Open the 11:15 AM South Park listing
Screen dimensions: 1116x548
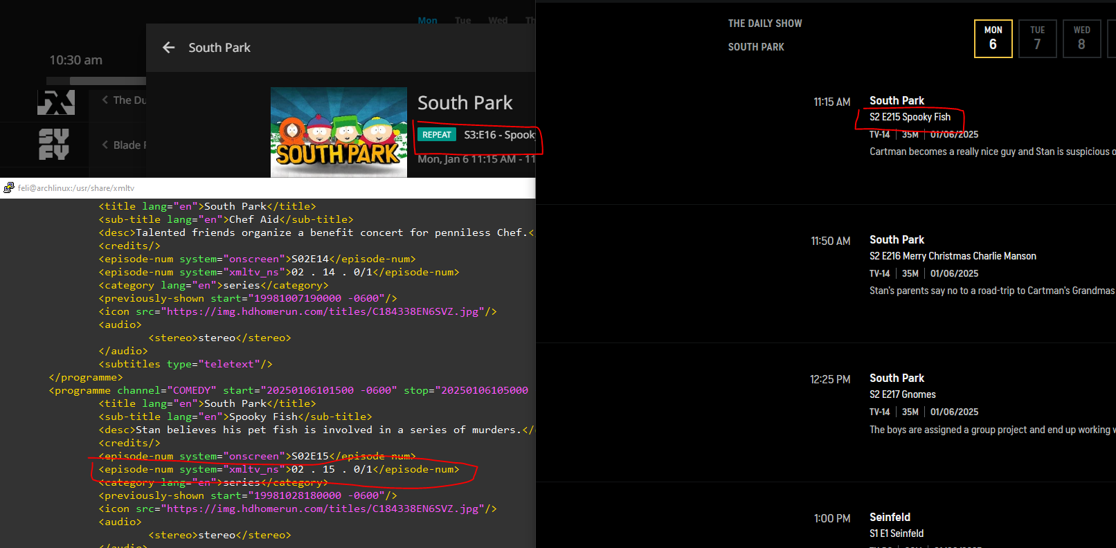click(897, 101)
